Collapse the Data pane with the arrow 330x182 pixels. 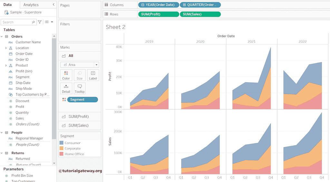(x=53, y=5)
